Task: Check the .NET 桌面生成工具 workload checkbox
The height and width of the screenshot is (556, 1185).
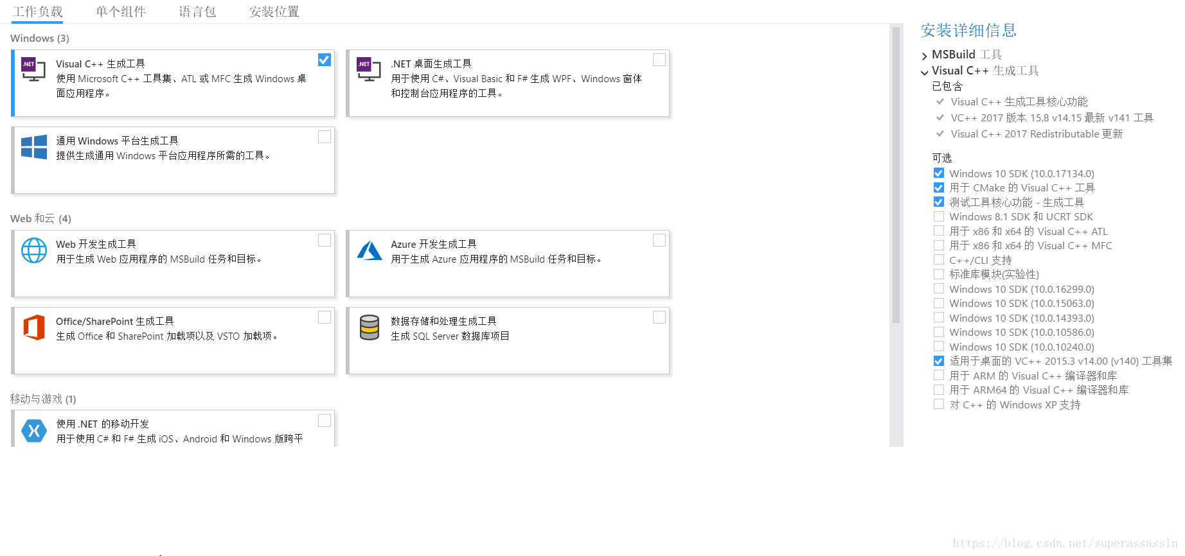Action: pyautogui.click(x=659, y=60)
